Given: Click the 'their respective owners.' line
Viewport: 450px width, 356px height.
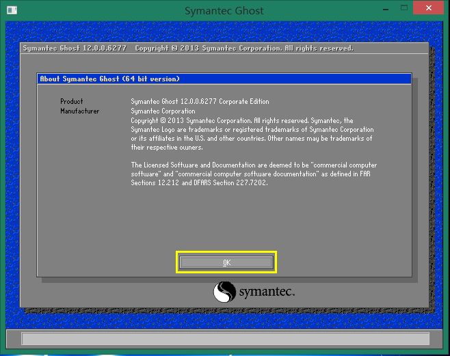Looking at the screenshot, I should click(167, 148).
